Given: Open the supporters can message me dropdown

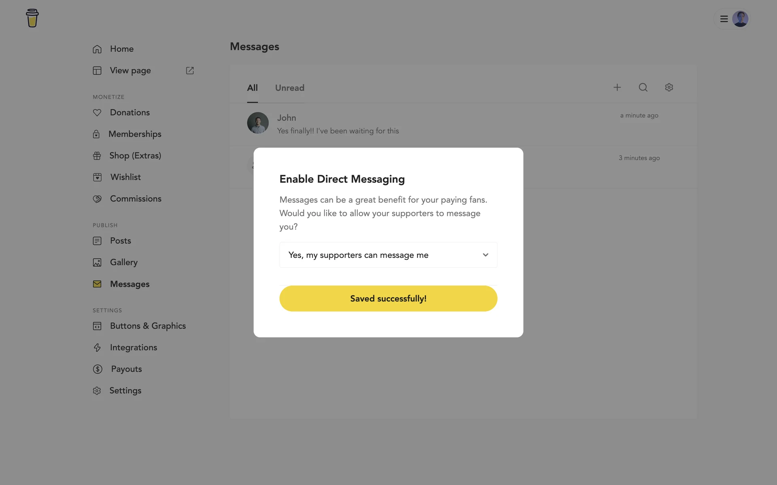Looking at the screenshot, I should click(388, 255).
